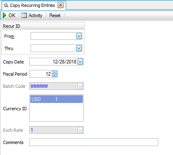Click the Copy Date value field
173x155 pixels.
53,62
